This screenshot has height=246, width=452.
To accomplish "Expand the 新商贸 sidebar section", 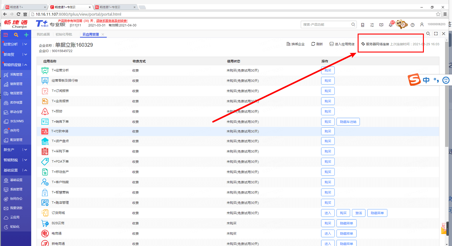I will coord(16,55).
